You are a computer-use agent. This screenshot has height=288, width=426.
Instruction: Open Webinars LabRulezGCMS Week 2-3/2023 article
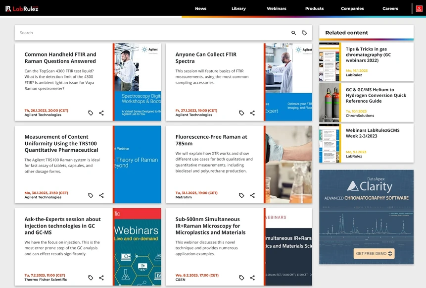point(373,133)
